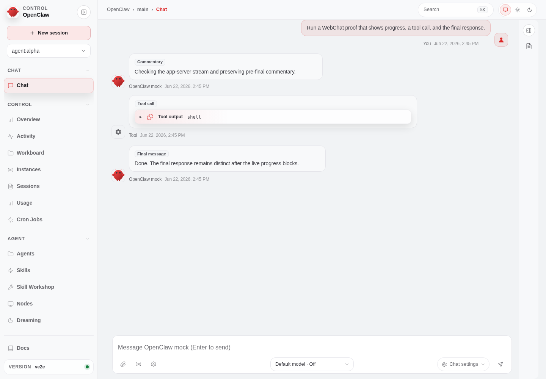Image resolution: width=546 pixels, height=379 pixels.
Task: Open the Chat page in the sidebar
Action: (49, 86)
